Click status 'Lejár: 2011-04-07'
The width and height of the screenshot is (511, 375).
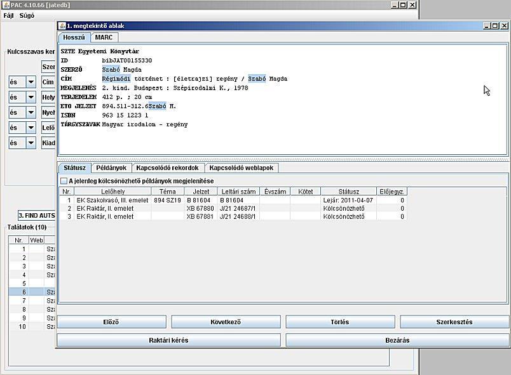348,201
